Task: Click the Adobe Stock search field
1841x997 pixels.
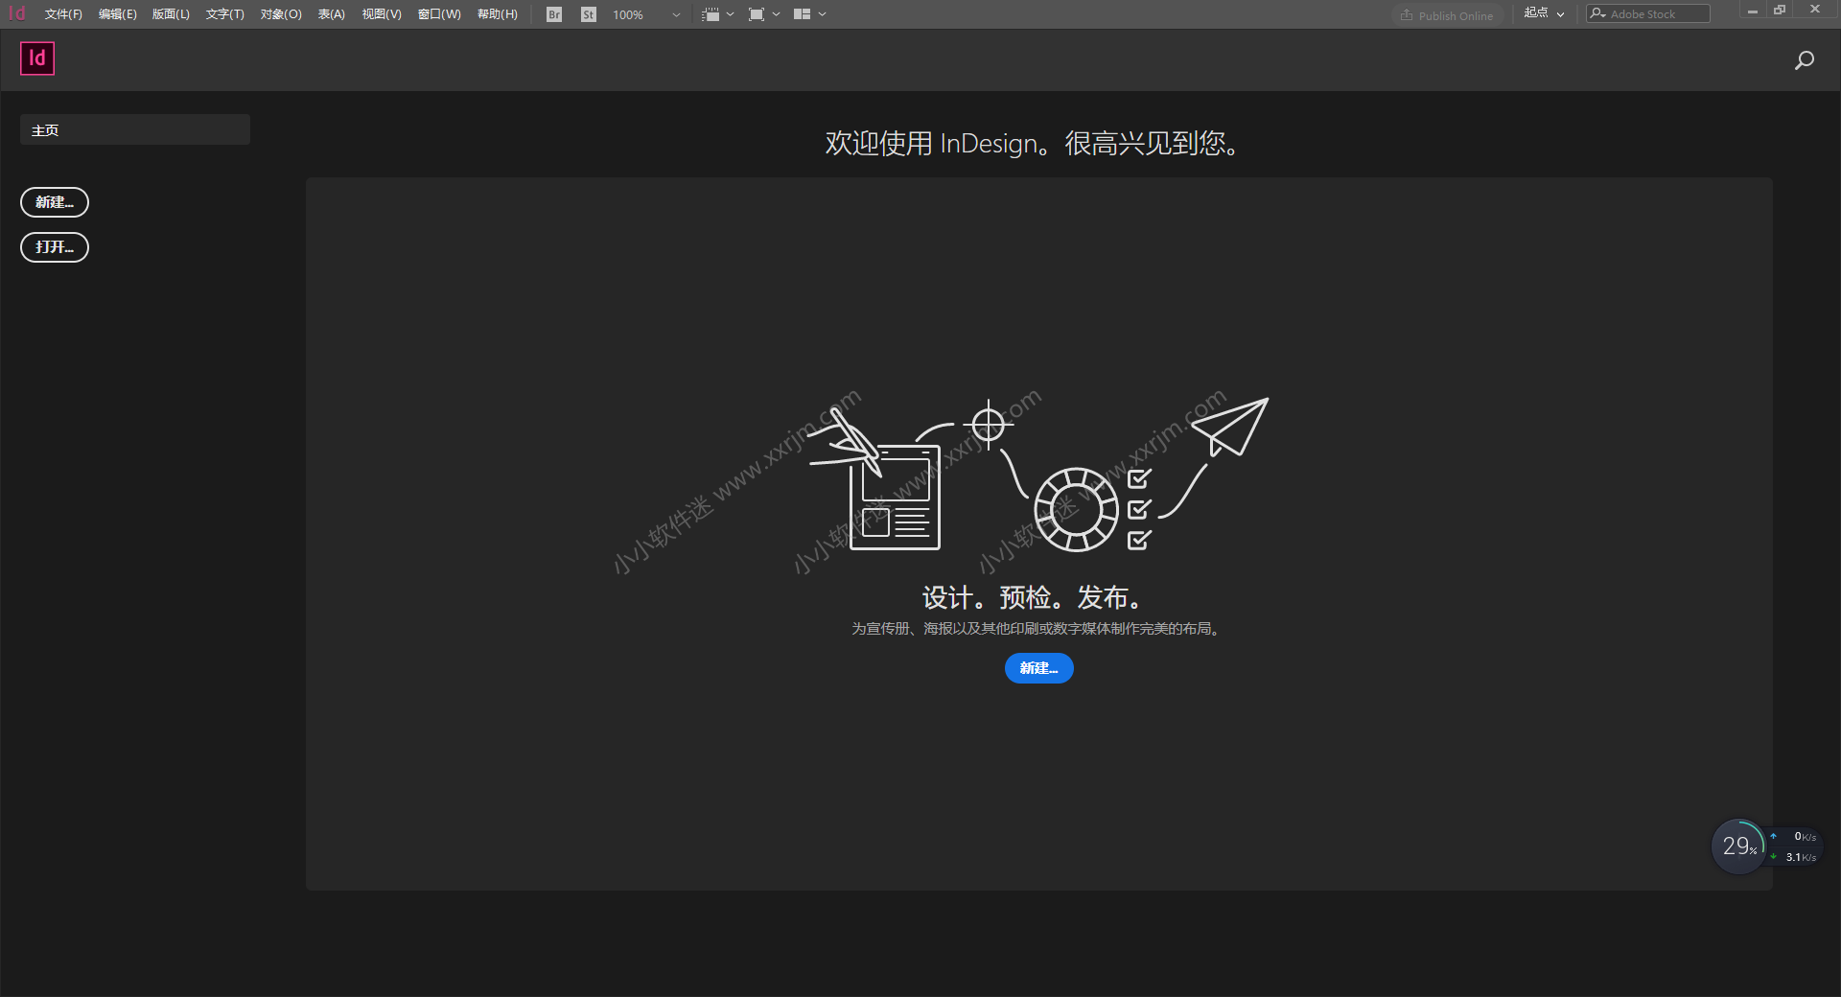Action: [1647, 13]
